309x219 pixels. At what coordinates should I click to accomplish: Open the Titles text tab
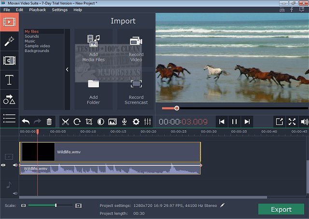pos(9,80)
